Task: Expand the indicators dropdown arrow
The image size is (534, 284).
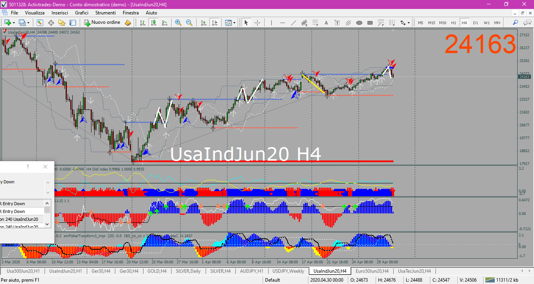Action: click(x=234, y=23)
